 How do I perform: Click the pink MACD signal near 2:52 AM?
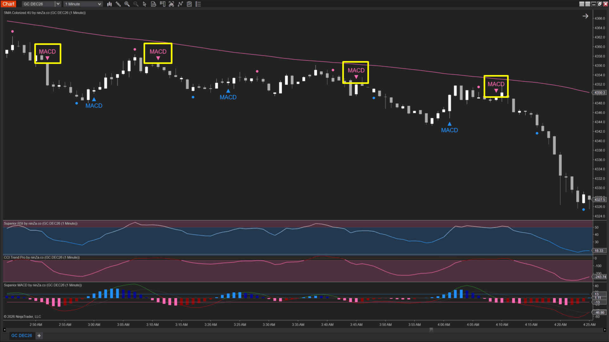(x=47, y=54)
